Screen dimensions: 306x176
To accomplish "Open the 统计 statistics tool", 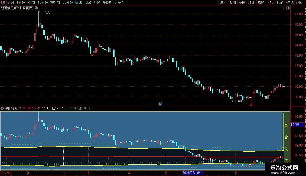I will point(251,2).
